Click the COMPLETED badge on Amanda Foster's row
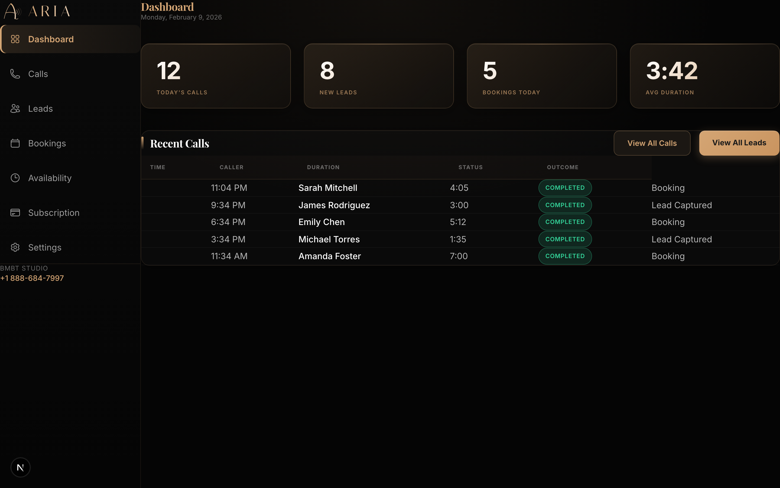This screenshot has height=488, width=780. click(565, 256)
